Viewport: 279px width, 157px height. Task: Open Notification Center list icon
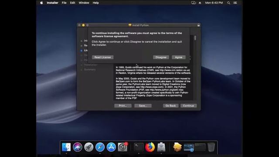click(235, 3)
